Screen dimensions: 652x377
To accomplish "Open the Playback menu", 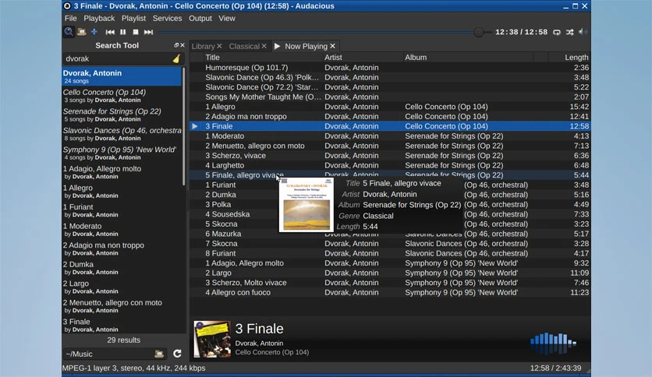I will [99, 18].
